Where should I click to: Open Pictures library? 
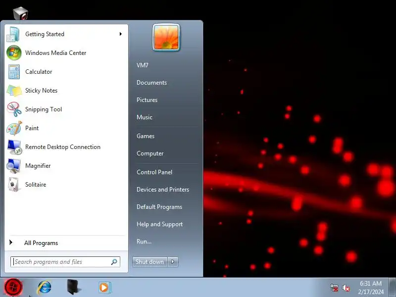pos(147,100)
